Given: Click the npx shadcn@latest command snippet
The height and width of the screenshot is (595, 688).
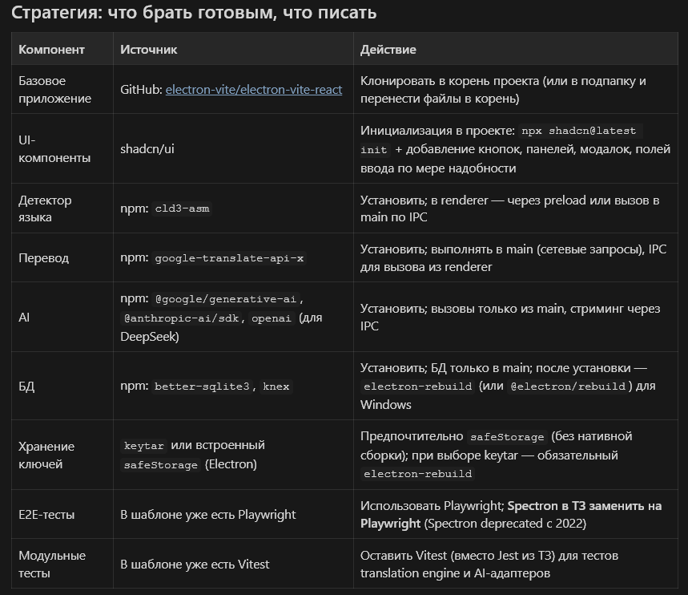Looking at the screenshot, I should point(581,132).
